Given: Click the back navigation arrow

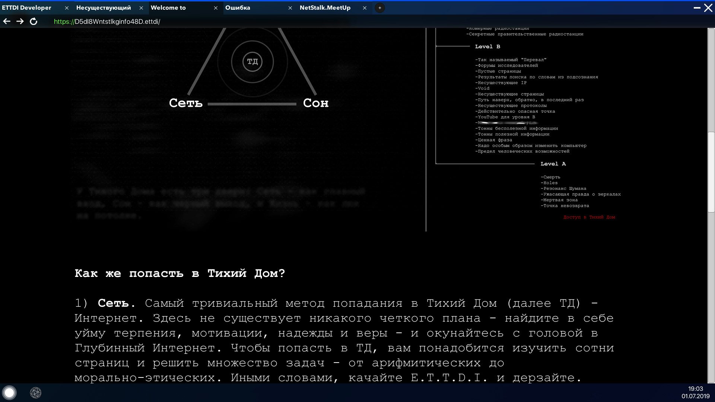Looking at the screenshot, I should (x=7, y=21).
